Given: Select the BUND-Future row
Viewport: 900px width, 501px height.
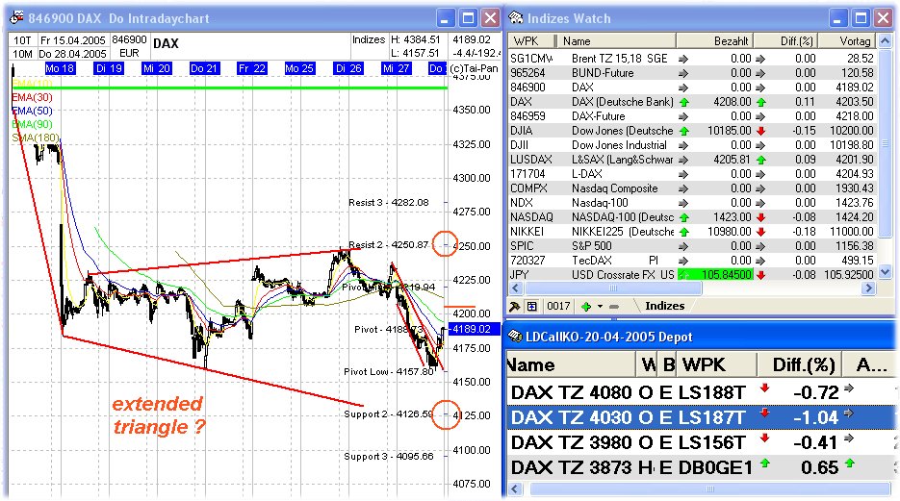Looking at the screenshot, I should pyautogui.click(x=692, y=73).
